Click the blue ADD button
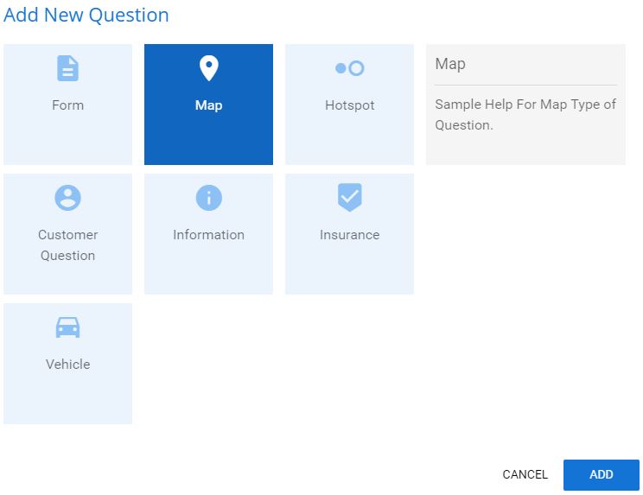The height and width of the screenshot is (495, 643). point(602,475)
